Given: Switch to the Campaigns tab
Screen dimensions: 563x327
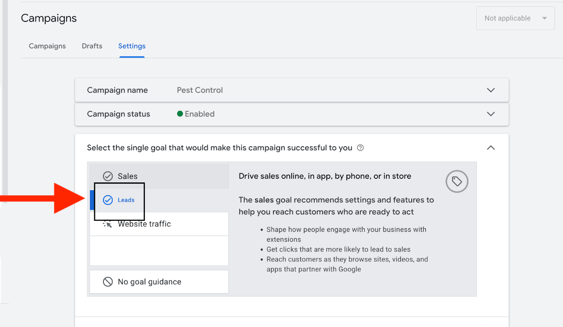Looking at the screenshot, I should [x=47, y=46].
